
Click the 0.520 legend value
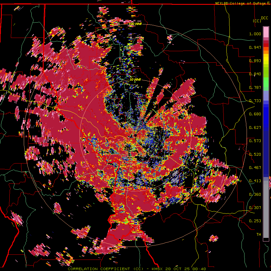tap(255, 154)
